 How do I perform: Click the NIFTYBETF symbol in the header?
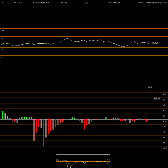115,3
